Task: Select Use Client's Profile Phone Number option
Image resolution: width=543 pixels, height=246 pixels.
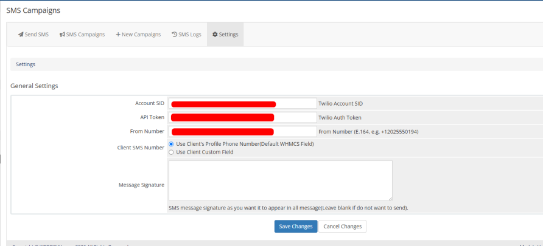Action: point(171,144)
